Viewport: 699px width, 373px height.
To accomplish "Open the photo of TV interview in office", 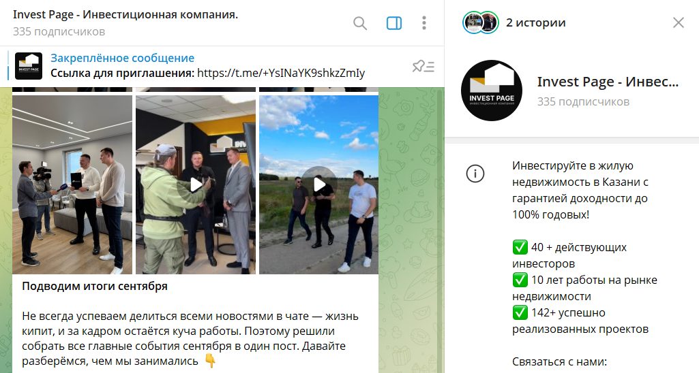I will tap(72, 184).
